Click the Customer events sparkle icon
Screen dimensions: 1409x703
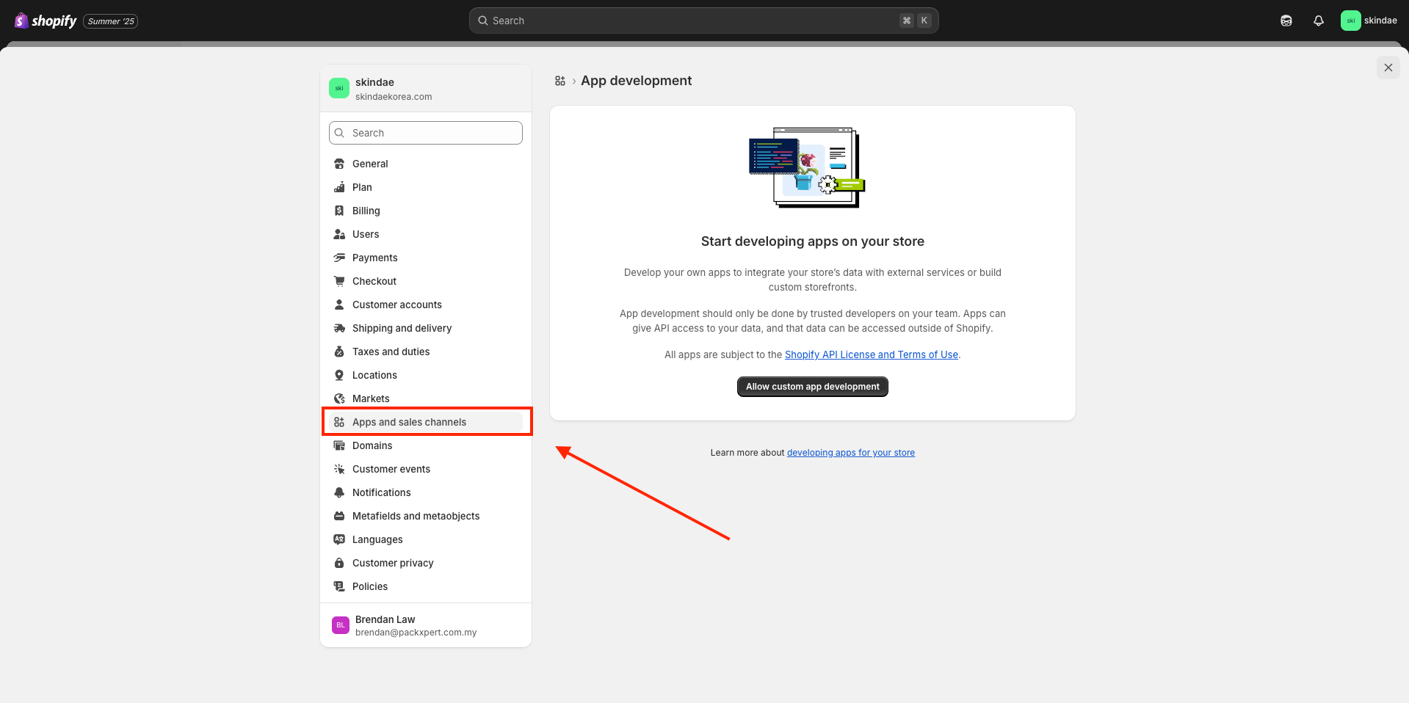(339, 469)
